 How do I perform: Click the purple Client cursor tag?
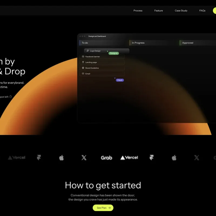tap(120, 80)
